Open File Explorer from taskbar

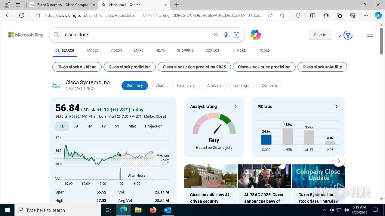(138, 210)
